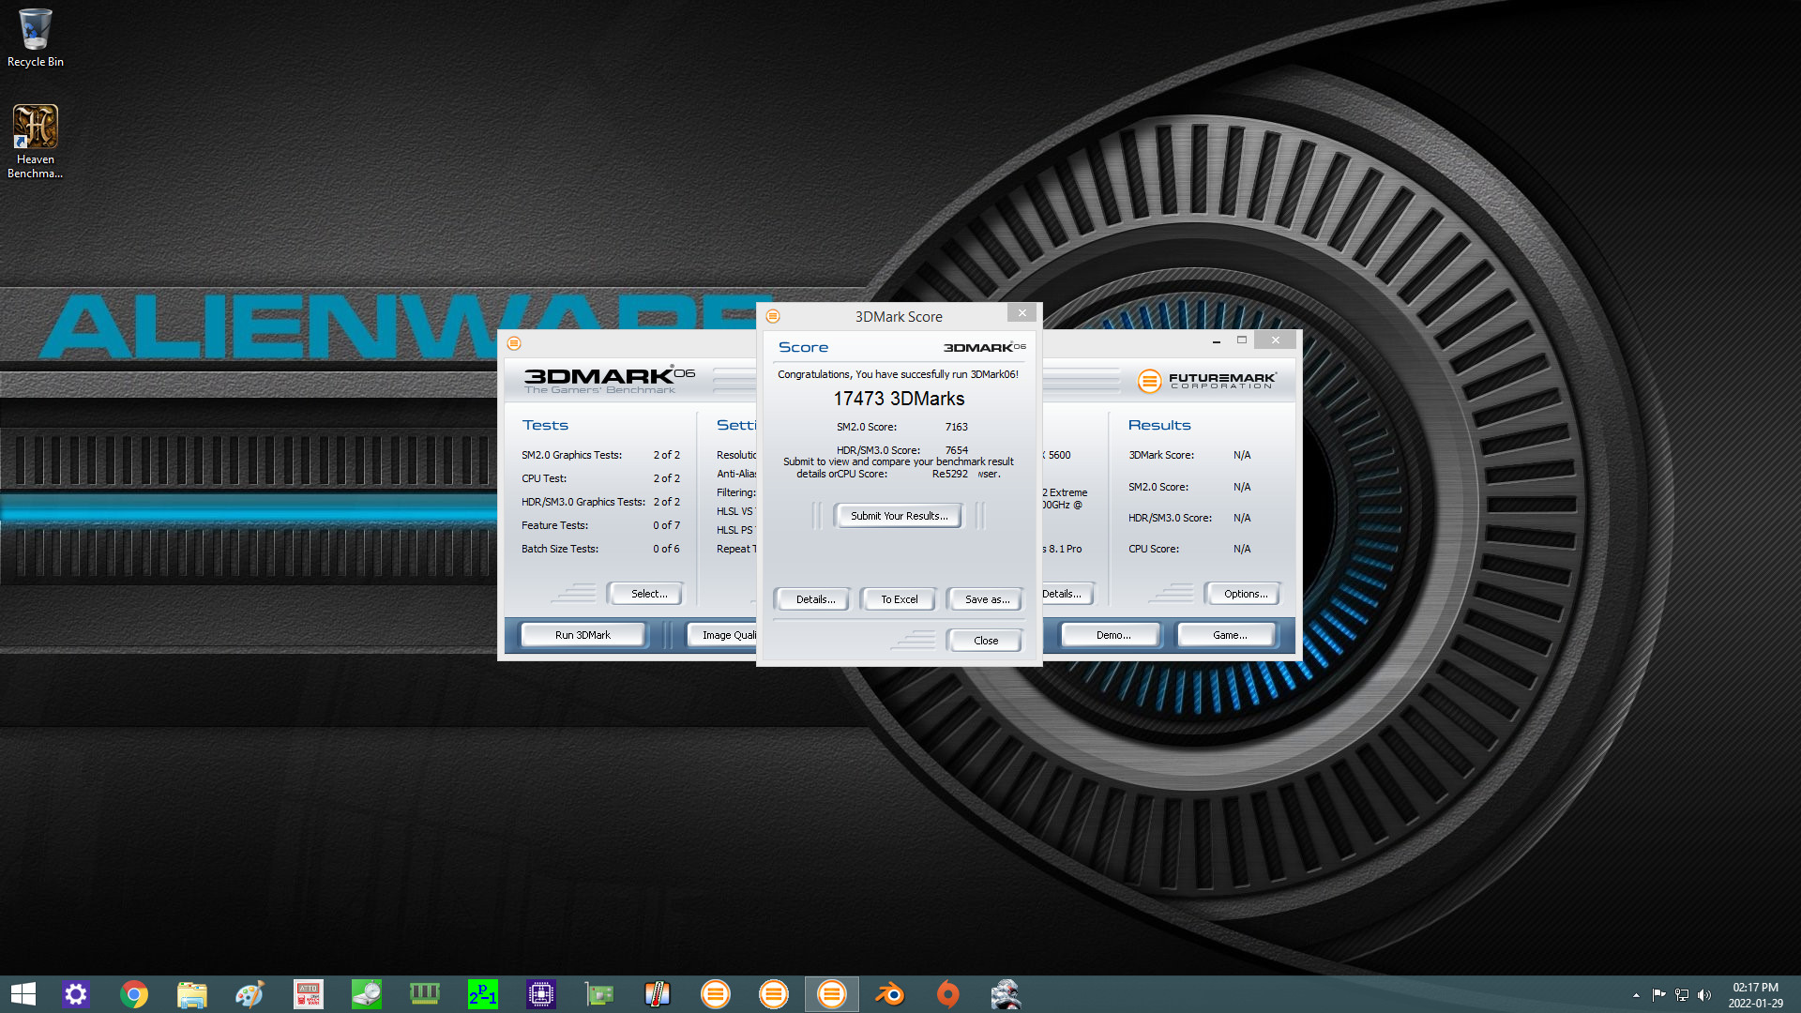Export results with To Excel button

899,599
